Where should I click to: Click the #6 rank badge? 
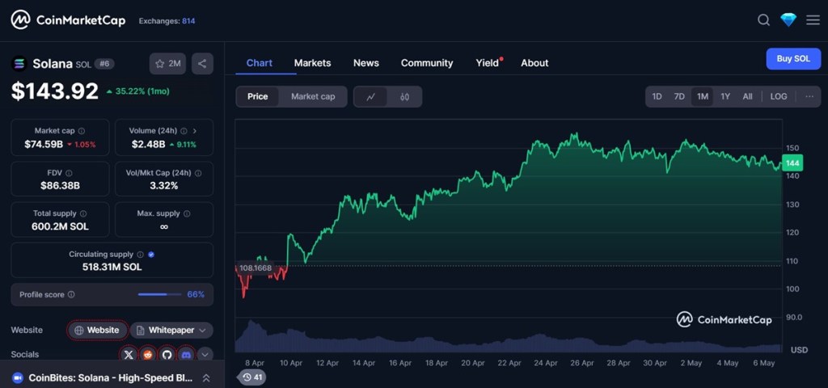click(x=104, y=64)
